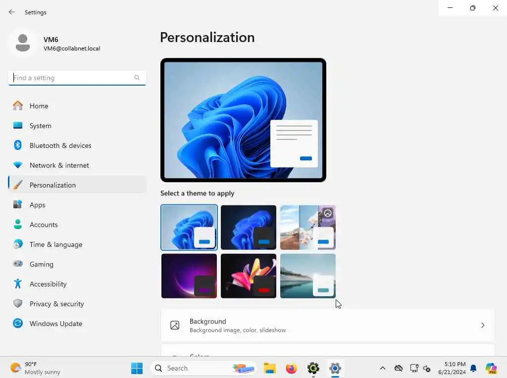
Task: Focus the Find a setting box
Action: pyautogui.click(x=77, y=78)
